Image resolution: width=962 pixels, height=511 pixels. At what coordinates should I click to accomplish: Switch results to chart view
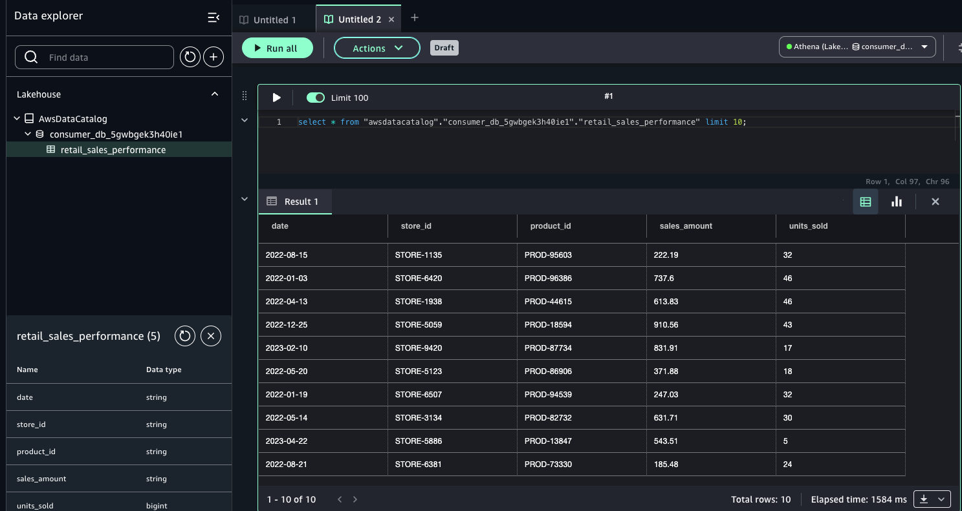(897, 202)
